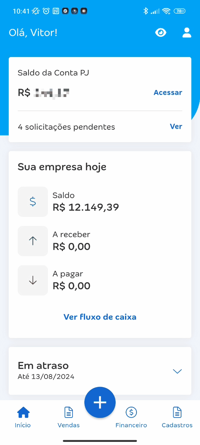Click the A pagar down arrow icon

coord(33,280)
